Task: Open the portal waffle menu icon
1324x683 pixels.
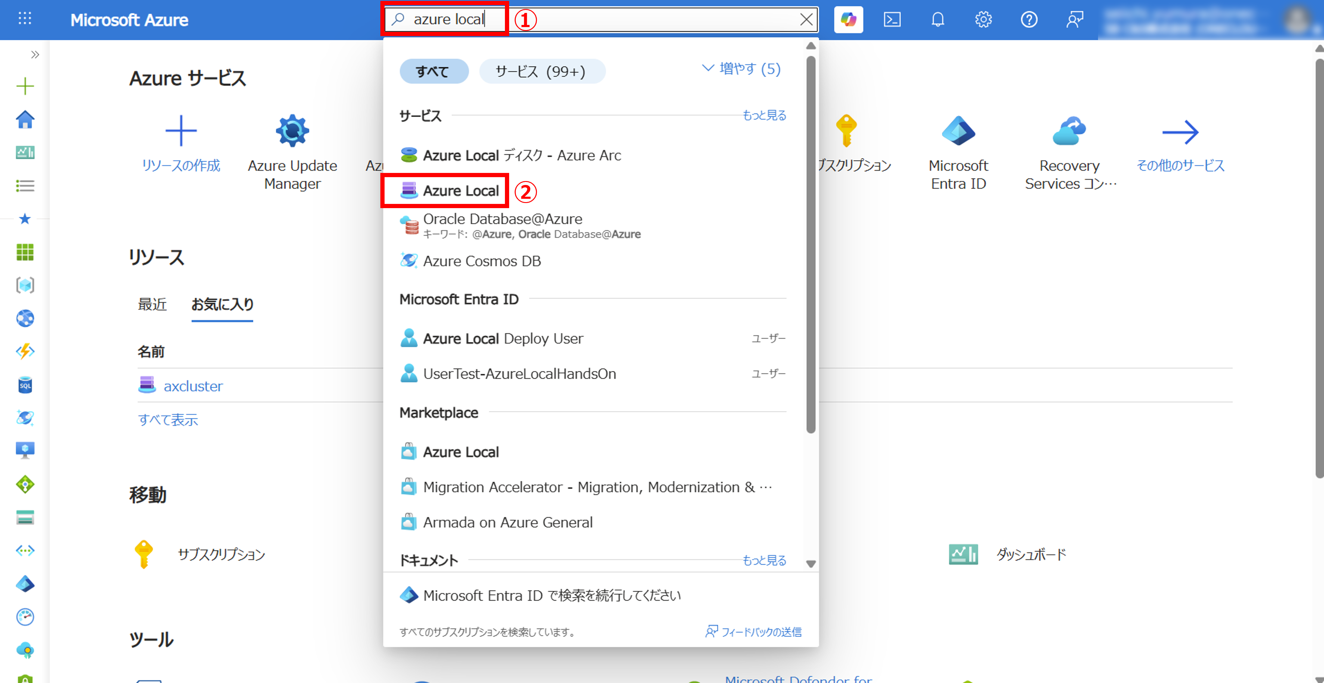Action: pyautogui.click(x=25, y=20)
